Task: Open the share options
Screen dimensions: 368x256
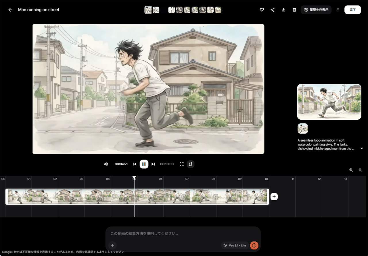Action: [273, 10]
